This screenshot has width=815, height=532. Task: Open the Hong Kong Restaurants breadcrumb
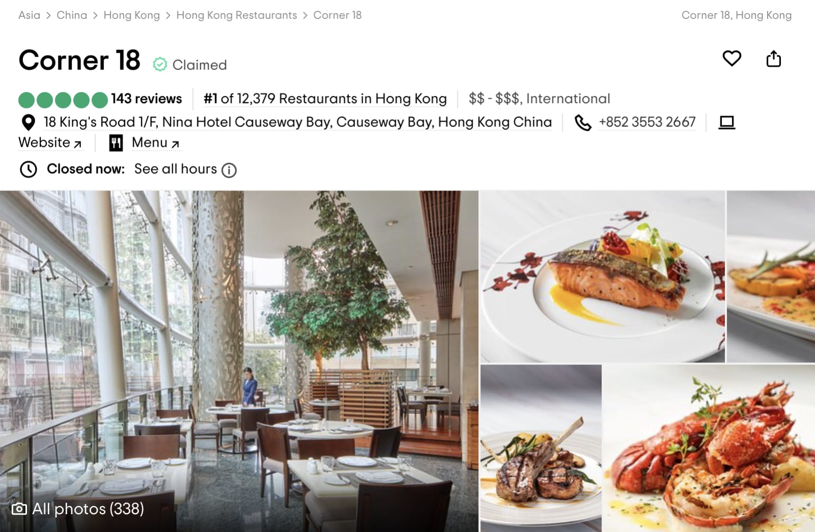click(x=236, y=15)
